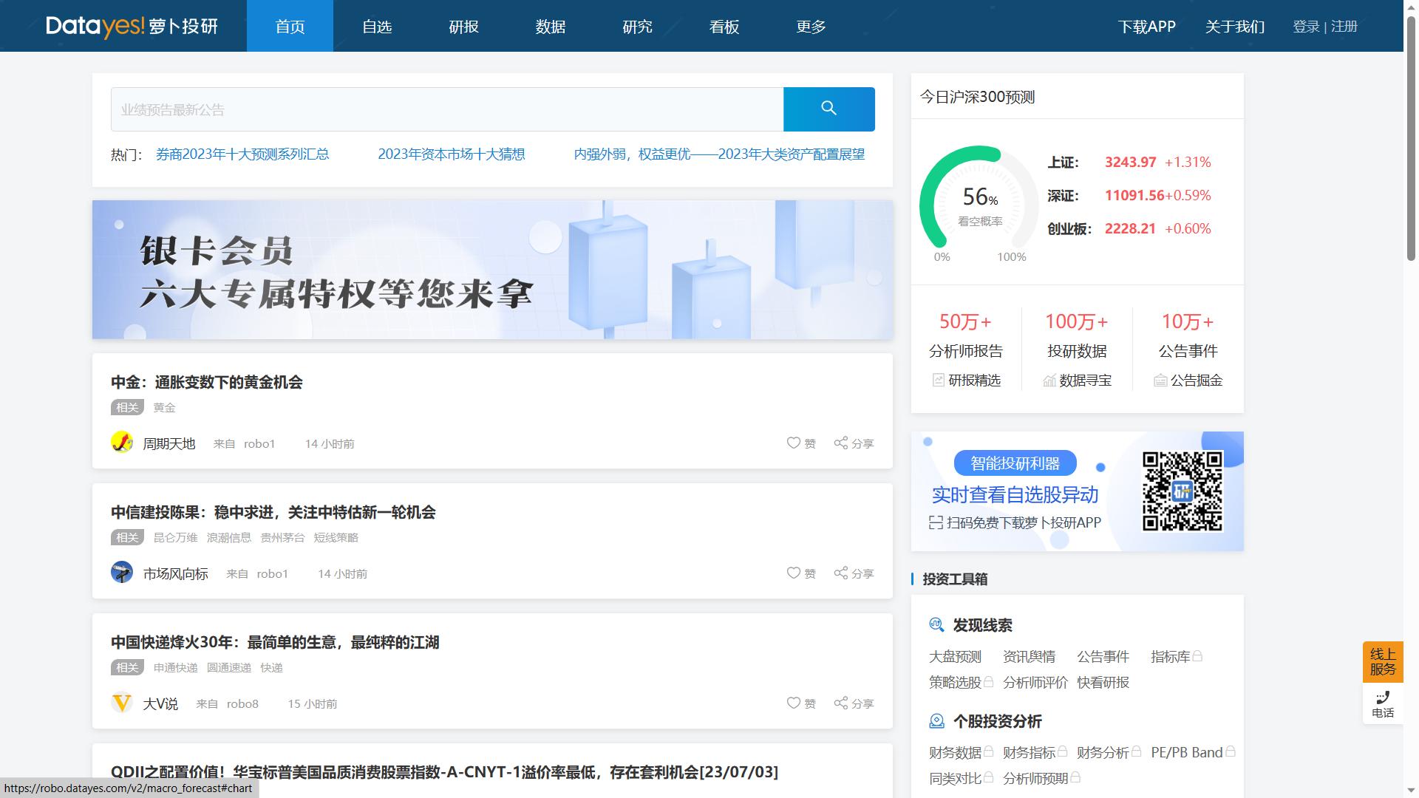Open 研报精选 via its document icon

936,381
